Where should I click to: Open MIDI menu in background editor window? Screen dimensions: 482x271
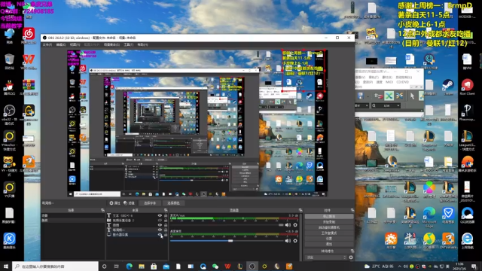(x=389, y=82)
